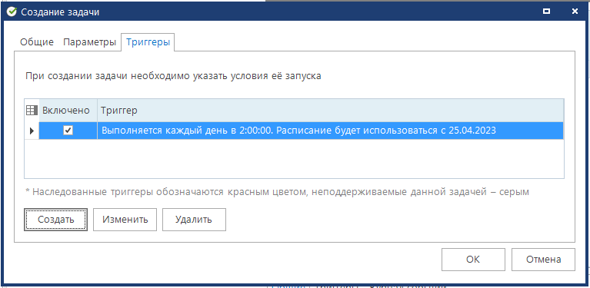The height and width of the screenshot is (288, 590).
Task: Close the Создание задачи dialog
Action: point(575,12)
